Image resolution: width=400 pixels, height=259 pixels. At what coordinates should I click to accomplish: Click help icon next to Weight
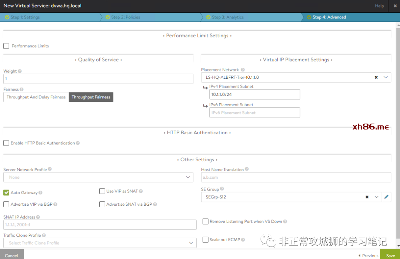coord(20,71)
